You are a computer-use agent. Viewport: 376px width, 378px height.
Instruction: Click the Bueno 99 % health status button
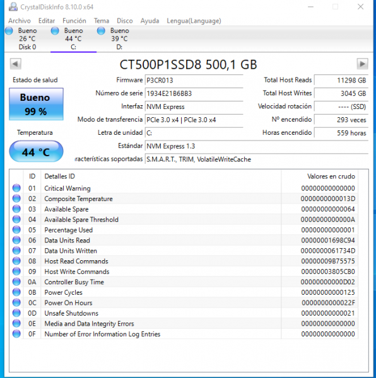(x=36, y=104)
